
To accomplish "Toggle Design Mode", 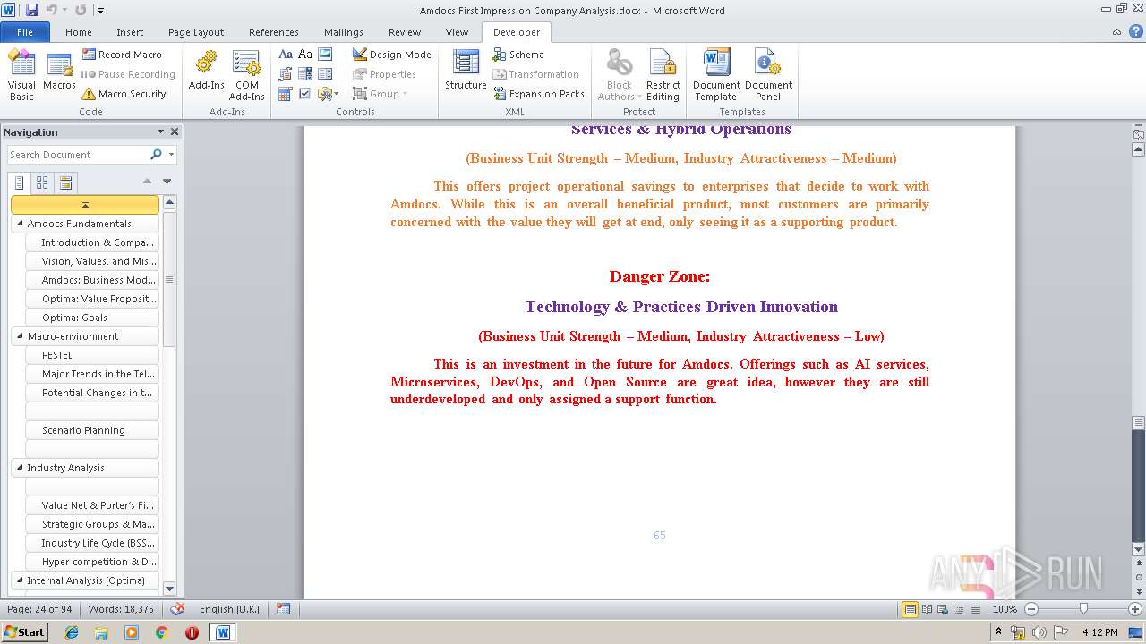I will [x=391, y=55].
